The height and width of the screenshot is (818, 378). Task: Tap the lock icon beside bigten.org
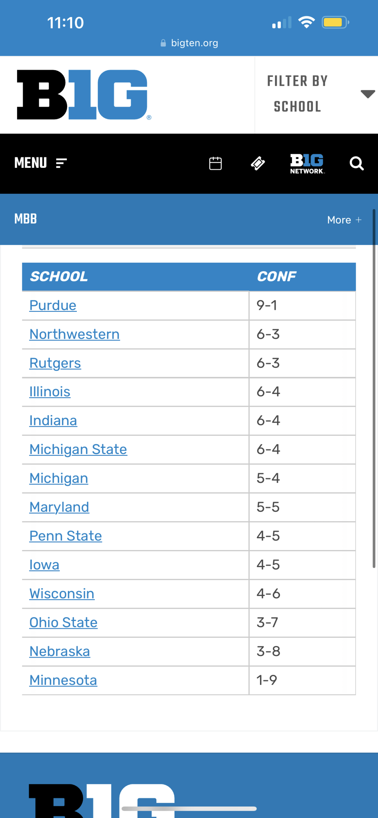tap(163, 43)
